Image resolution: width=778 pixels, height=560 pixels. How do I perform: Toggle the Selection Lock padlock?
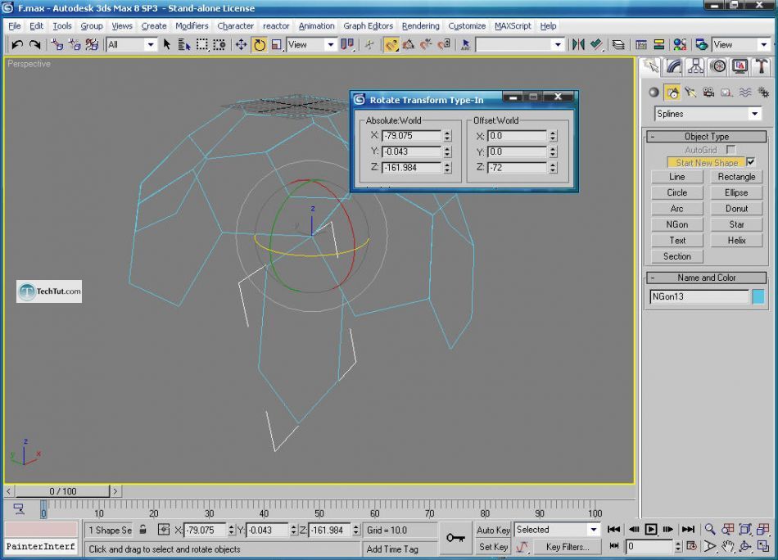coord(143,530)
